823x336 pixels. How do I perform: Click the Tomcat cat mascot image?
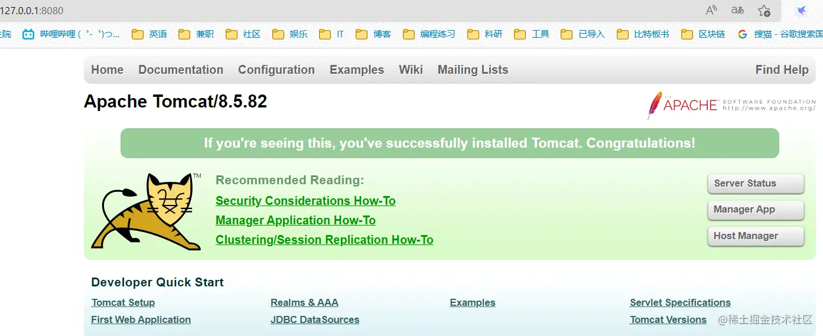(147, 211)
